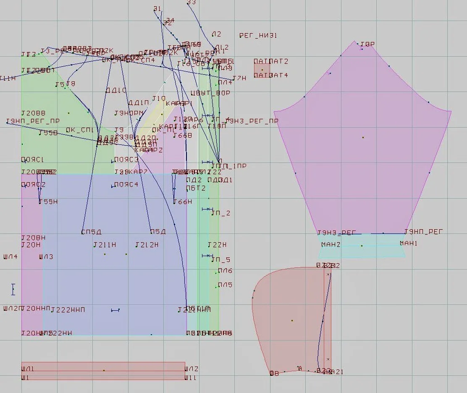Select the Т211Н point
This screenshot has width=467, height=393.
105,245
